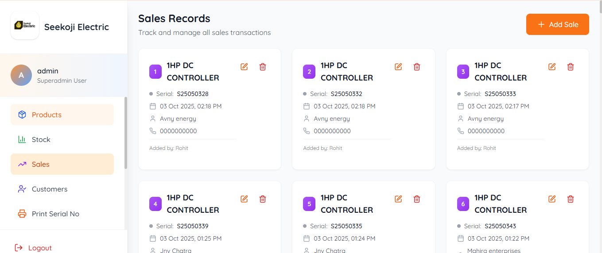This screenshot has width=602, height=253.
Task: Delete sale record with serial S25050332
Action: coord(417,67)
